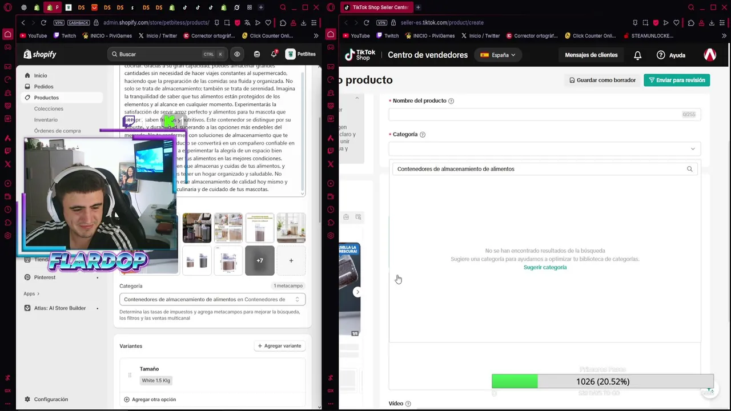Open the Atlas: AI Store Builder app
The height and width of the screenshot is (411, 731).
point(59,308)
